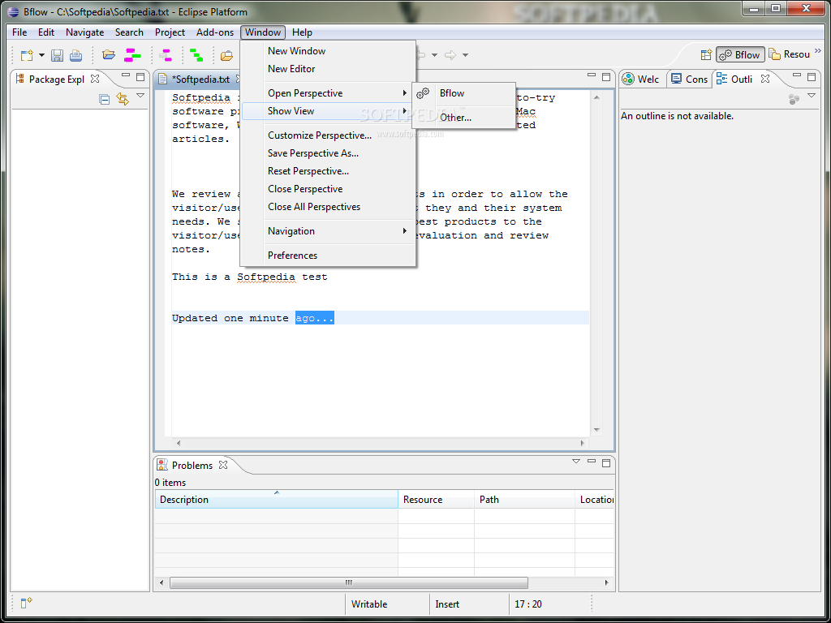Minimize the Outline view panel
This screenshot has height=623, width=831.
797,75
